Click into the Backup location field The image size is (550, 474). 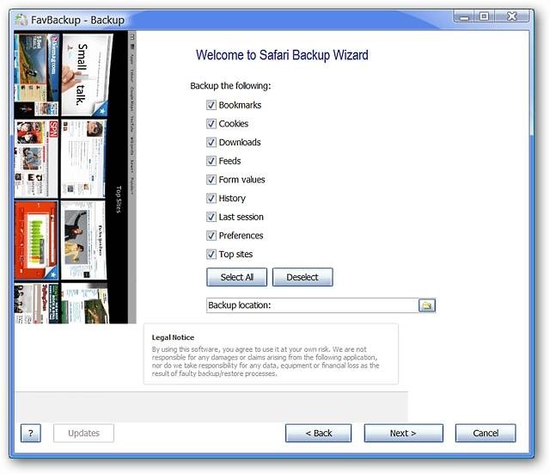click(312, 305)
